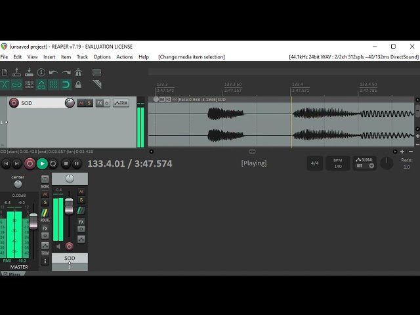Open the Track menu
The height and width of the screenshot is (315, 420).
tap(82, 57)
